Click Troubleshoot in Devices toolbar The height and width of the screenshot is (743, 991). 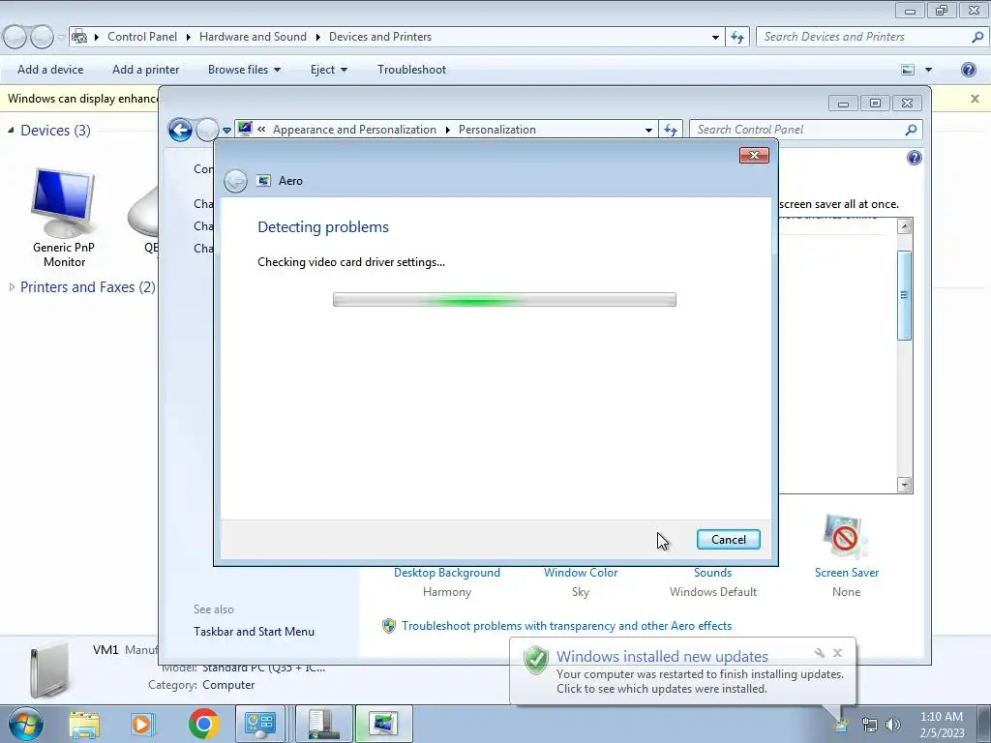click(412, 70)
